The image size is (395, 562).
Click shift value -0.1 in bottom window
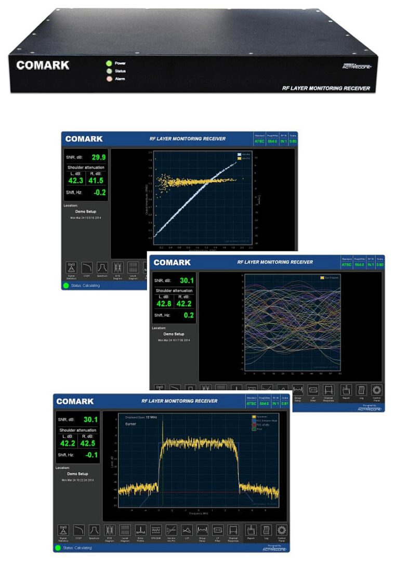(x=91, y=455)
